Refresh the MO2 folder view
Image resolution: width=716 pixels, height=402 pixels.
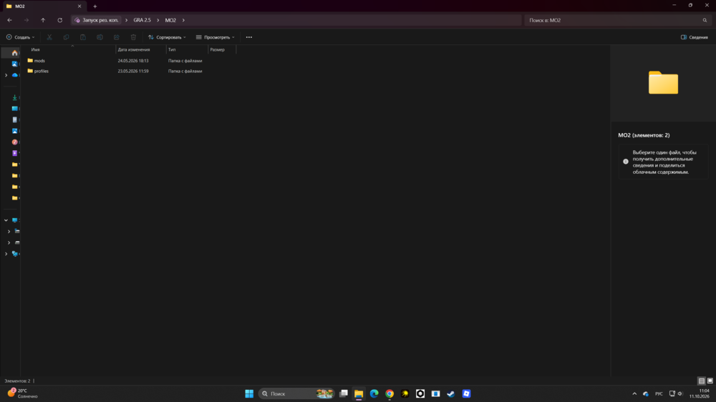click(x=60, y=20)
